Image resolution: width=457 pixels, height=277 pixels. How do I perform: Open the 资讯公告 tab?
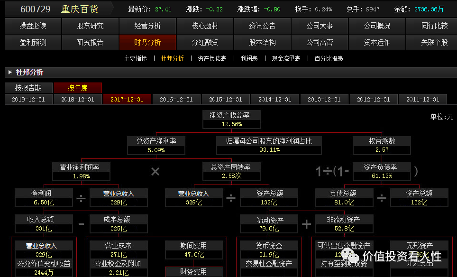(x=262, y=26)
